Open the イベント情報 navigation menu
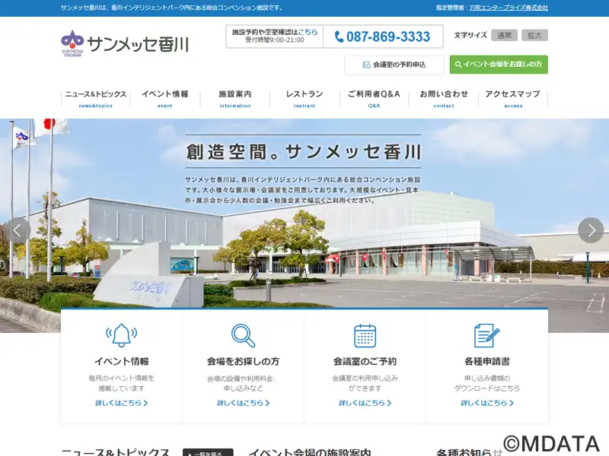 coord(164,98)
